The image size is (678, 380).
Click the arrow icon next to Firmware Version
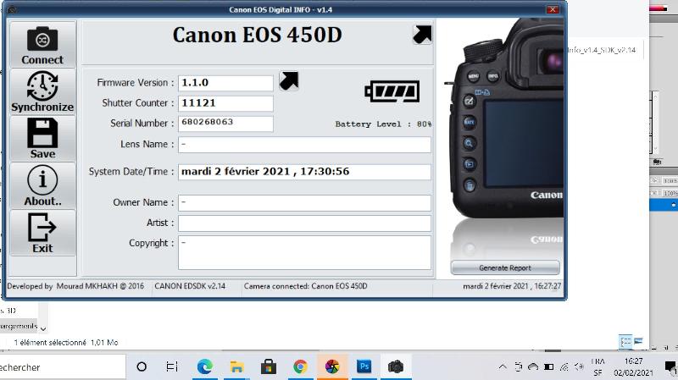click(x=289, y=80)
